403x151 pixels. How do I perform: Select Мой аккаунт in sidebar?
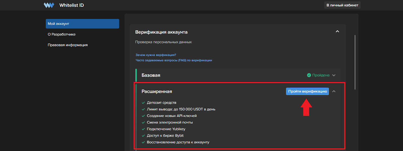click(82, 24)
